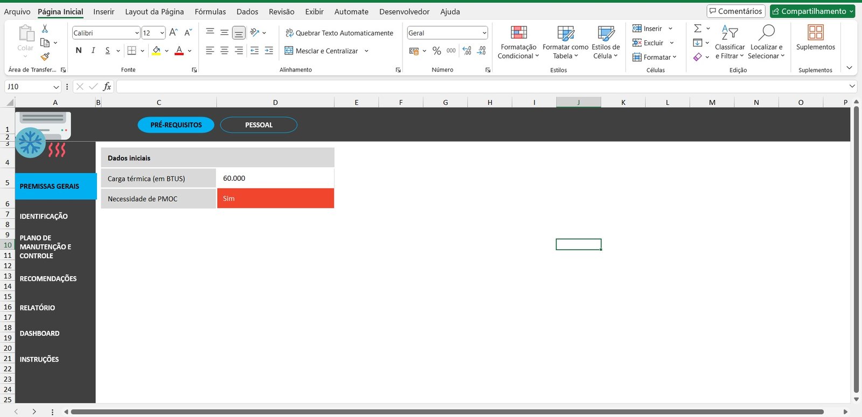Click the red Sim PMOC cell
This screenshot has height=417, width=862.
(x=275, y=199)
